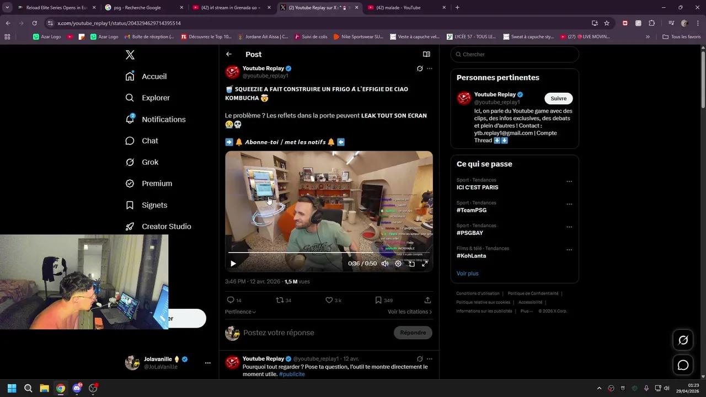The image size is (706, 397).
Task: Click the X logo in sidebar
Action: point(130,55)
